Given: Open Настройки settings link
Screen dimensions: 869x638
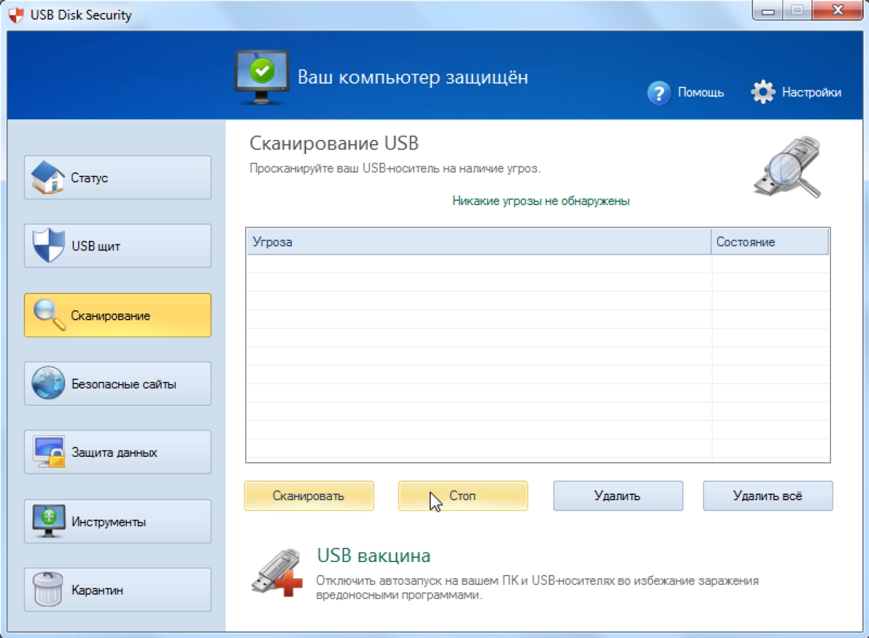Looking at the screenshot, I should click(811, 92).
